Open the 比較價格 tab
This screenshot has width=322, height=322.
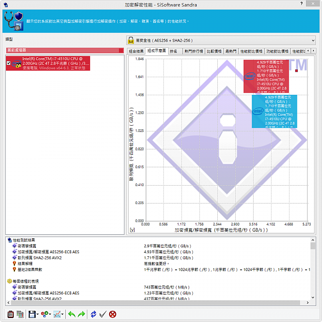(x=214, y=51)
